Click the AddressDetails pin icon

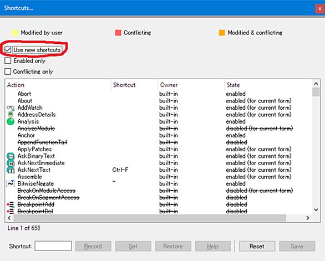click(x=11, y=115)
